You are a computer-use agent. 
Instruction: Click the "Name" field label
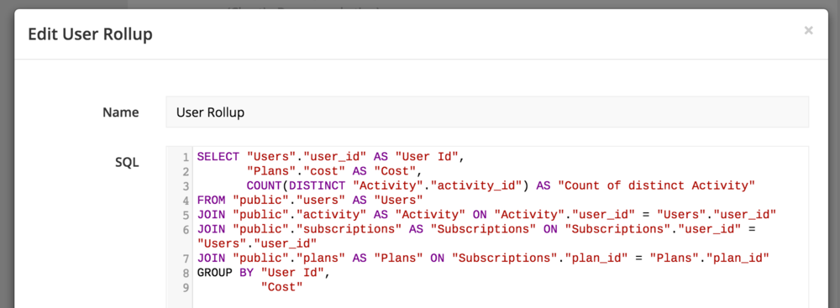[120, 112]
